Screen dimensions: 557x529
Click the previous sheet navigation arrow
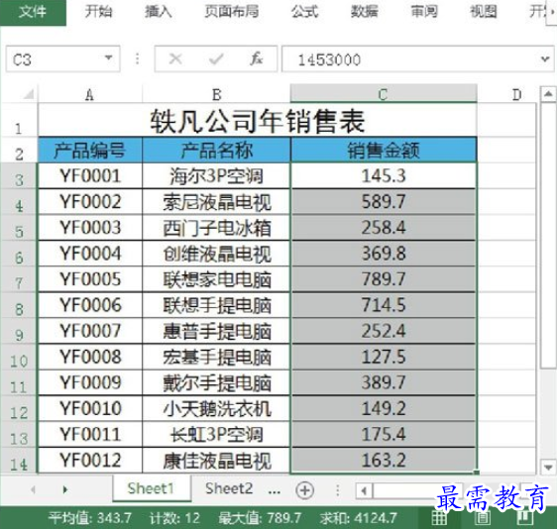point(33,490)
